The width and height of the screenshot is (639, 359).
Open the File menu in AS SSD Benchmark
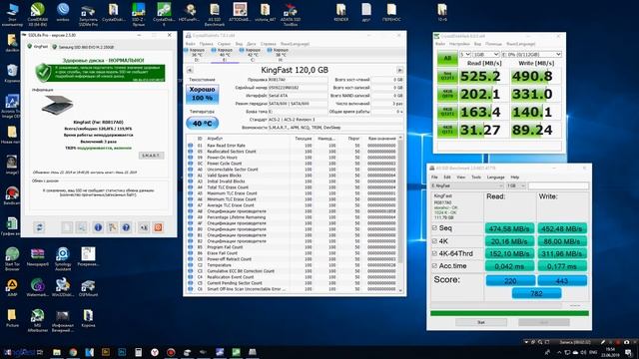tap(434, 178)
